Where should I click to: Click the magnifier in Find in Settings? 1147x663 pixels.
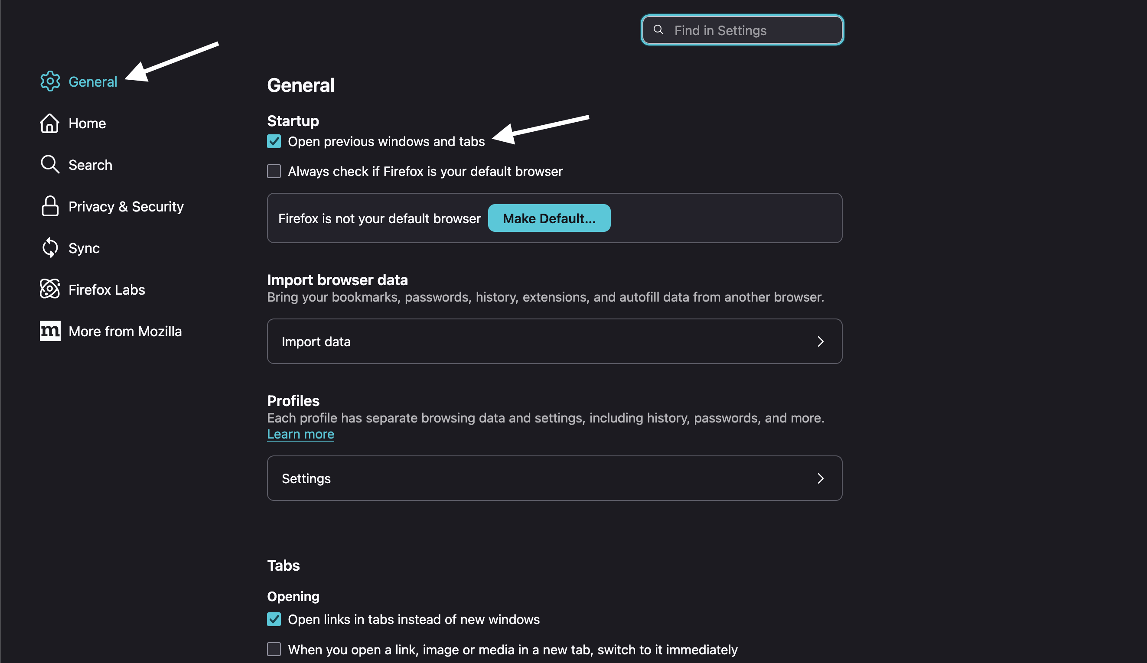[x=658, y=29]
